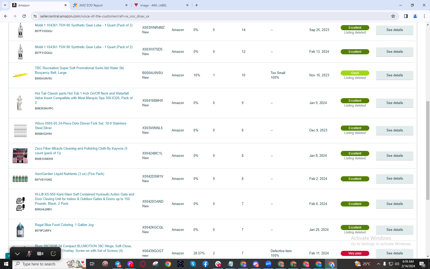This screenshot has height=269, width=430.
Task: Open the volume control in system tray
Action: [x=397, y=264]
